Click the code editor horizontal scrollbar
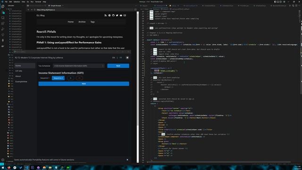The height and width of the screenshot is (170, 302). [x=218, y=162]
